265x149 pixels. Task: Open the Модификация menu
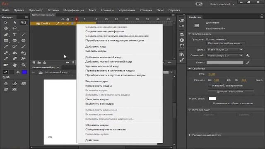[x=74, y=10]
